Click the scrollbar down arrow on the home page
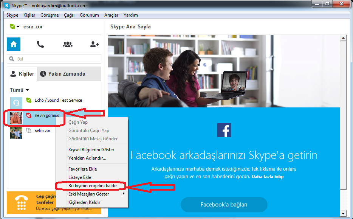353x219 pixels. pyautogui.click(x=343, y=213)
